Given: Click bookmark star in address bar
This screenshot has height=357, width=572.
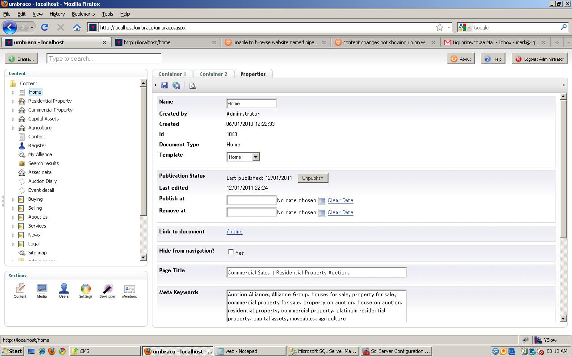Looking at the screenshot, I should point(440,27).
